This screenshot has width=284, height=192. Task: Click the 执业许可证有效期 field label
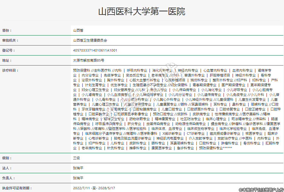coord(17,188)
